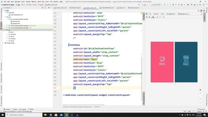Click the Design Surface layers icon in the preview toolbar
Image resolution: width=208 pixels, height=117 pixels.
pos(147,14)
